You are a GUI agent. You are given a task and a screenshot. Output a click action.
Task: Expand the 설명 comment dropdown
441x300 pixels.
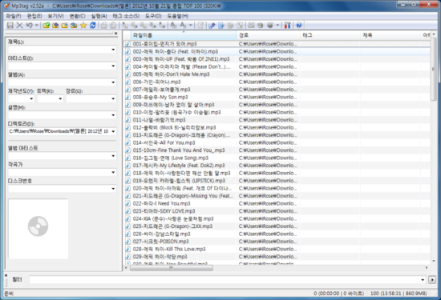[x=113, y=115]
